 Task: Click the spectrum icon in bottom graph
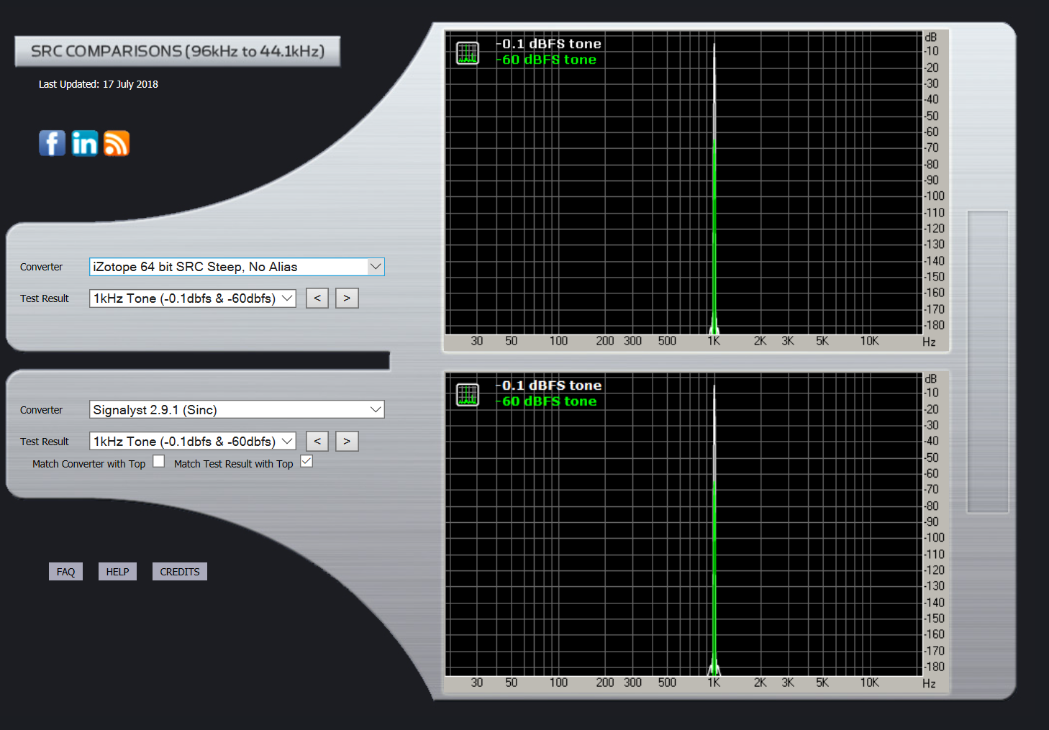(468, 394)
